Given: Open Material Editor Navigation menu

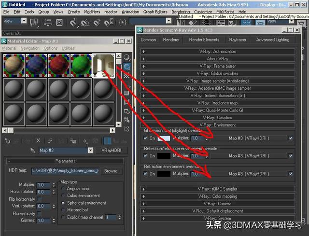Looking at the screenshot, I should pos(30,48).
